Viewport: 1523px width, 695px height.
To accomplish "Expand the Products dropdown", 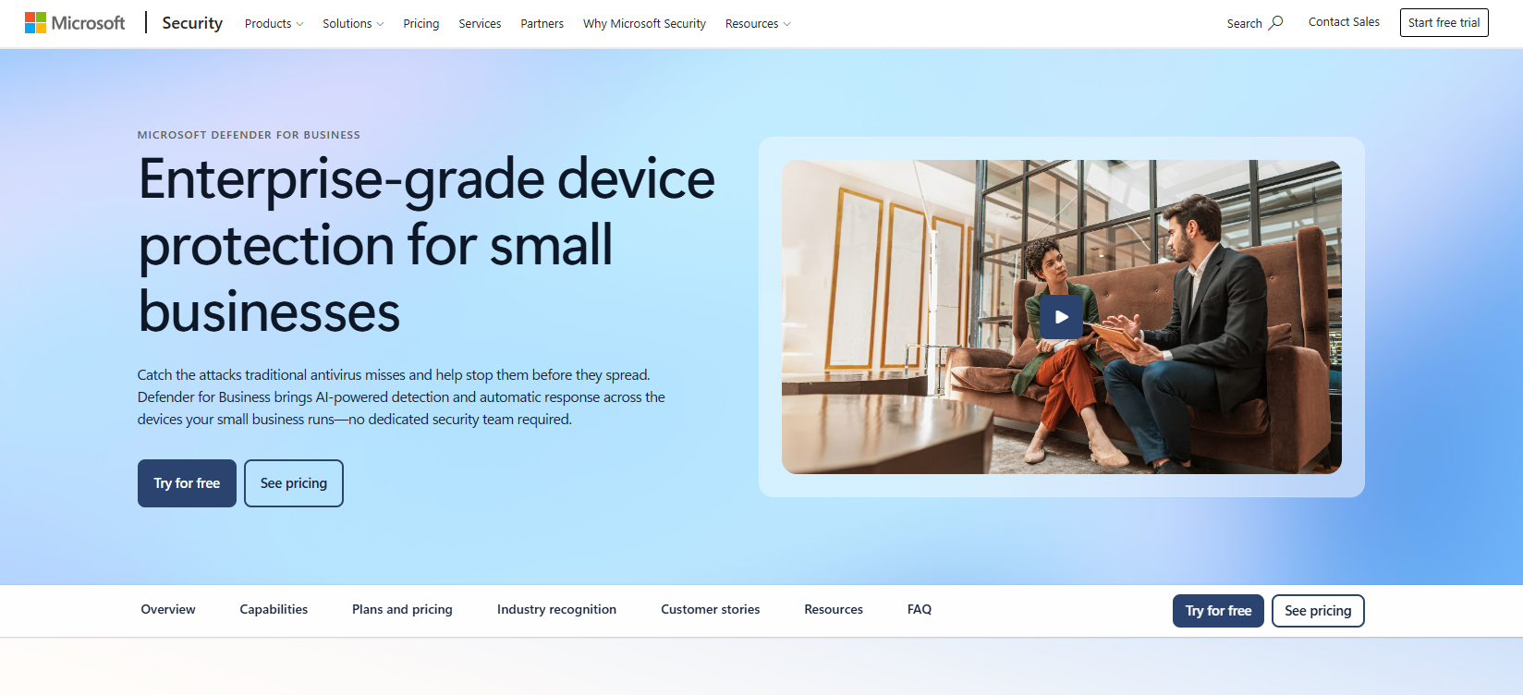I will (274, 24).
